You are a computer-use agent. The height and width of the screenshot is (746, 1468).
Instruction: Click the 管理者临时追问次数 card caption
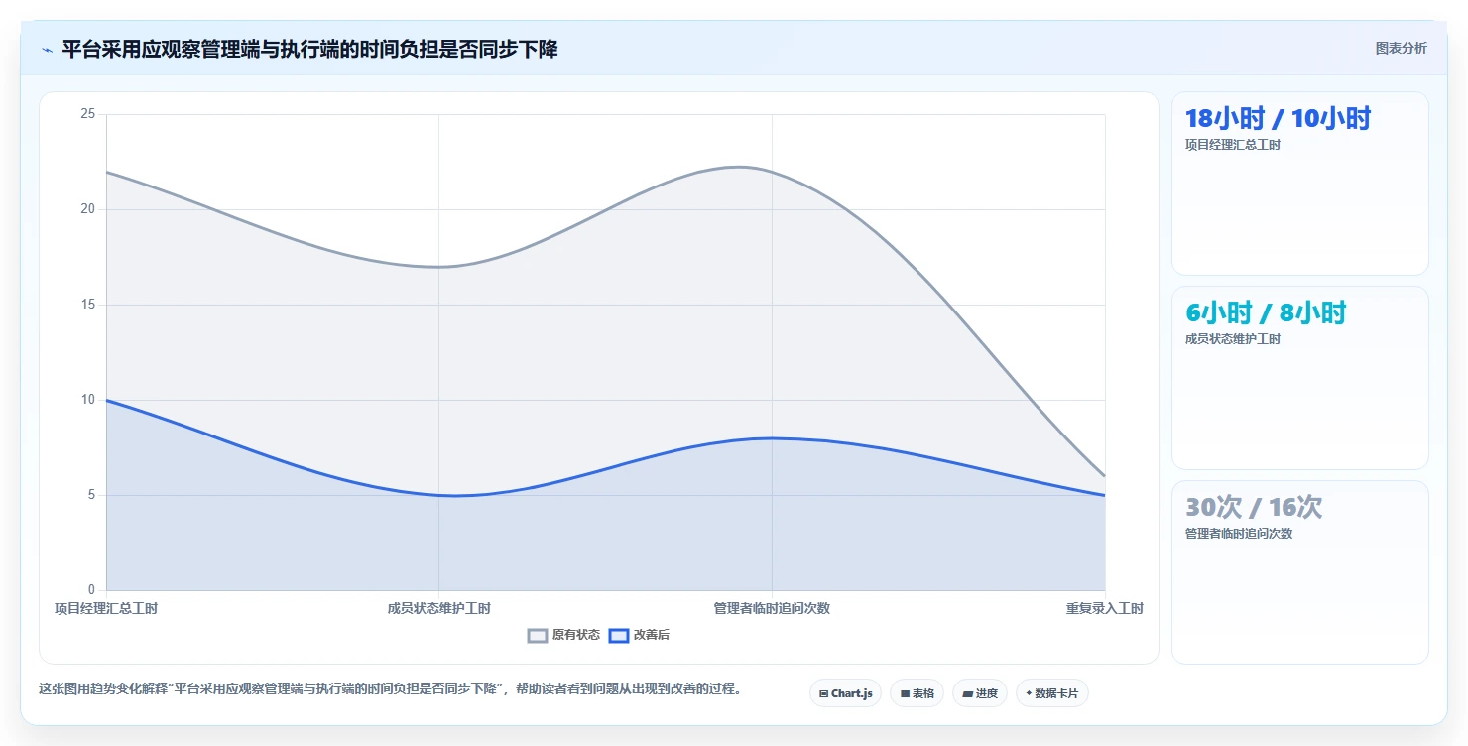[1239, 534]
